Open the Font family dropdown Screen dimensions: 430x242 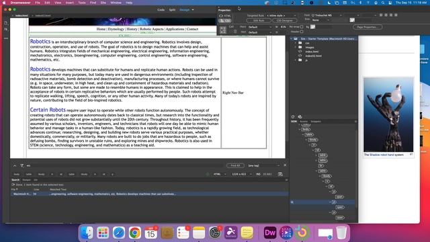327,15
